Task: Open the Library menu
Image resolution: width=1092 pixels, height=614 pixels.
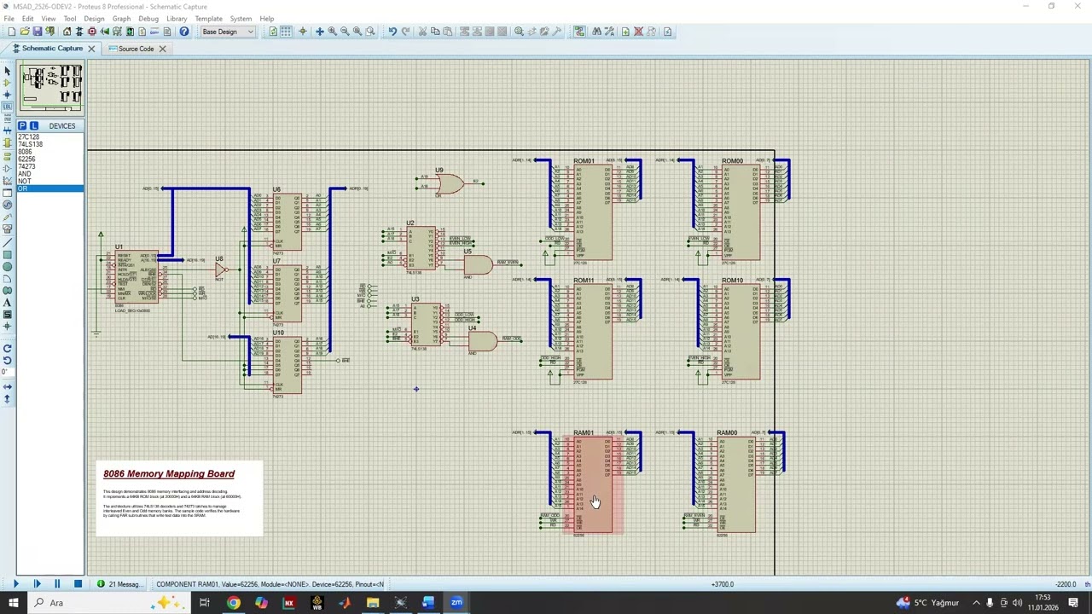Action: [177, 19]
